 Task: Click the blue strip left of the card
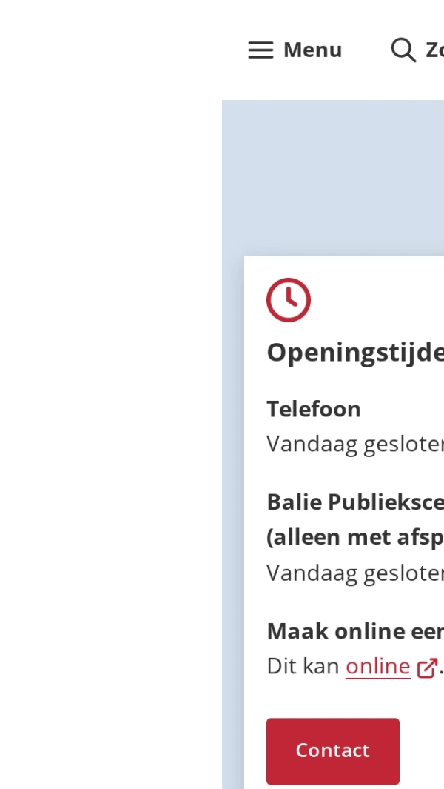[232, 519]
